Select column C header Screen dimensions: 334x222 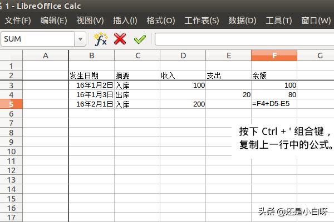click(x=137, y=56)
